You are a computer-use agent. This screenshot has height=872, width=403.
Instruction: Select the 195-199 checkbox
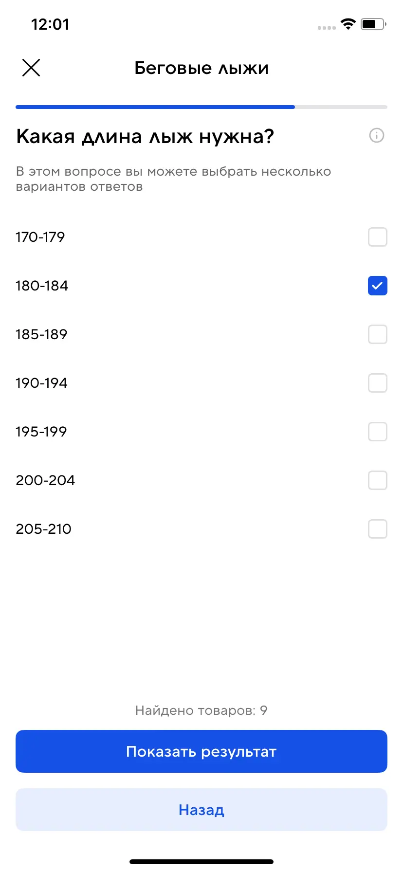(377, 432)
